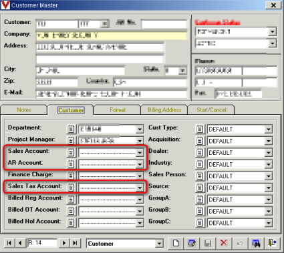Open lookup icon next to Industry

[x=200, y=164]
